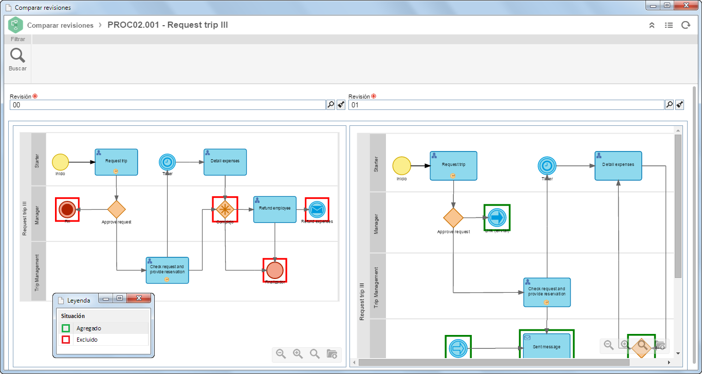702x374 pixels.
Task: Click the Comparar revisiones breadcrumb link
Action: (x=60, y=25)
